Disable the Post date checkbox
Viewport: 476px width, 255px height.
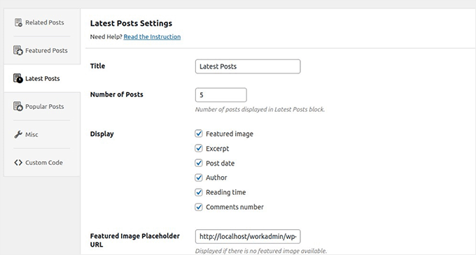tap(199, 163)
